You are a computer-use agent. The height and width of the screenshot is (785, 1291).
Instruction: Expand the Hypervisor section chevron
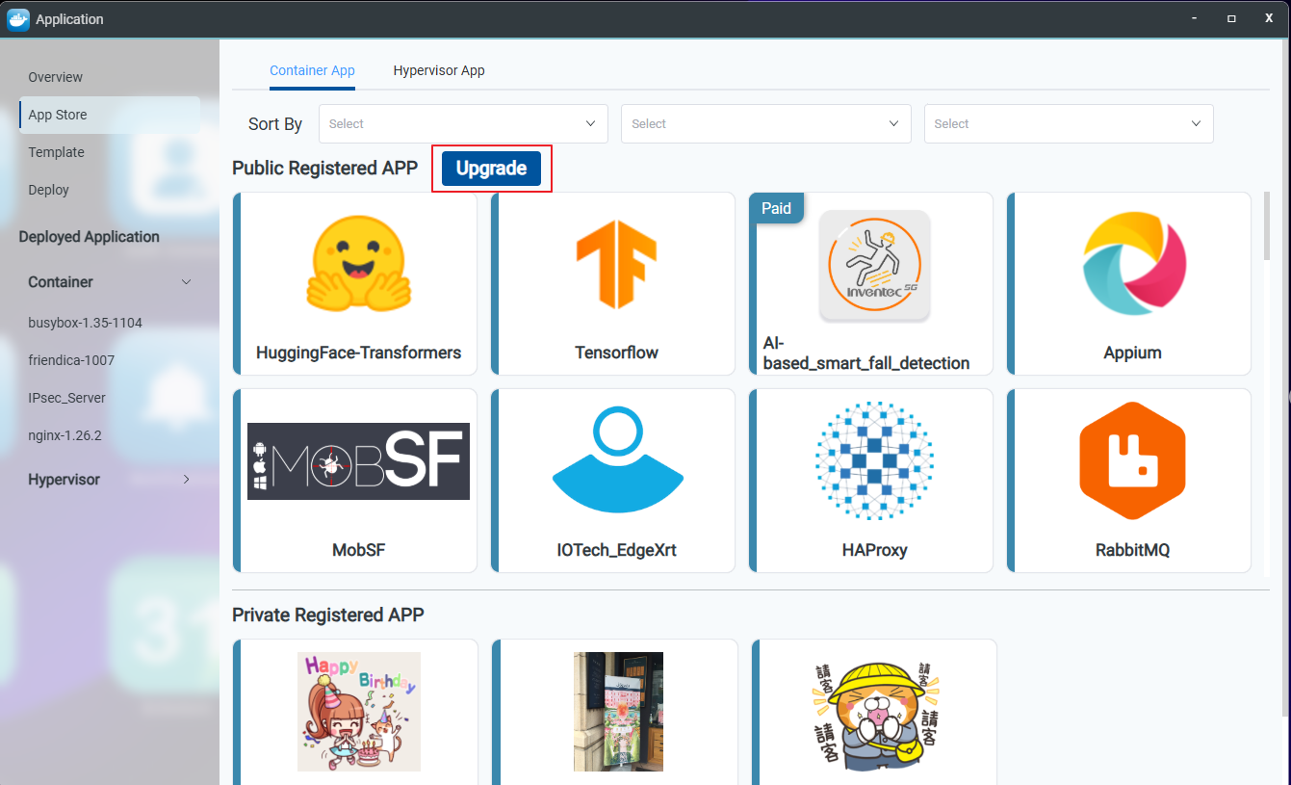pos(187,479)
